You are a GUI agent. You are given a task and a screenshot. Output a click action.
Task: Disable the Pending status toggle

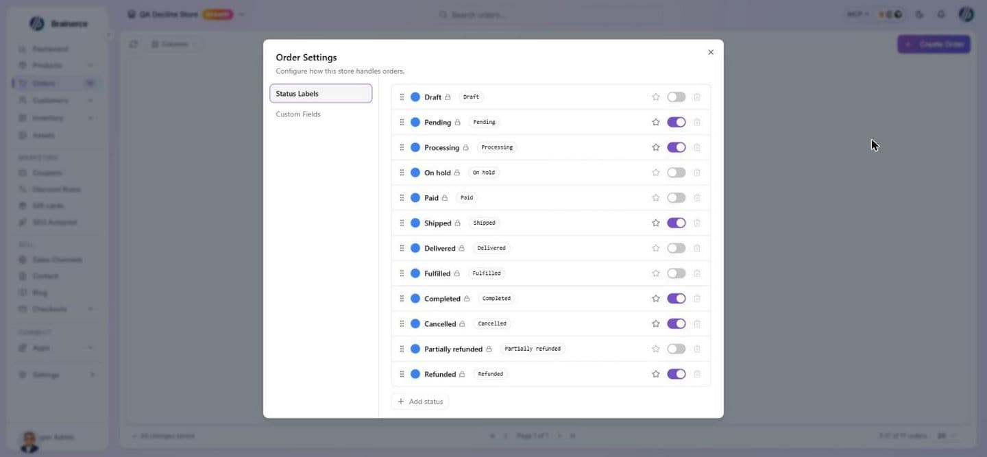pyautogui.click(x=677, y=122)
